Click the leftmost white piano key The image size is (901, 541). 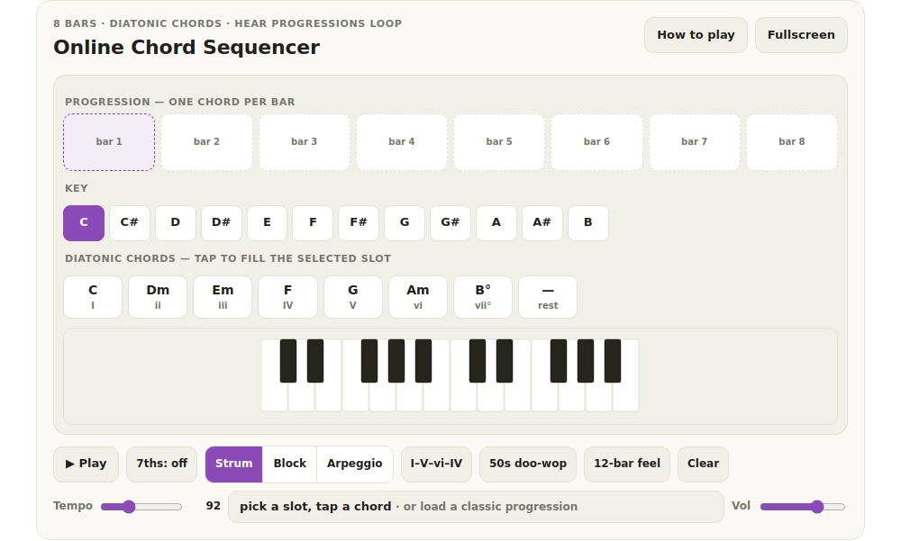tap(275, 397)
